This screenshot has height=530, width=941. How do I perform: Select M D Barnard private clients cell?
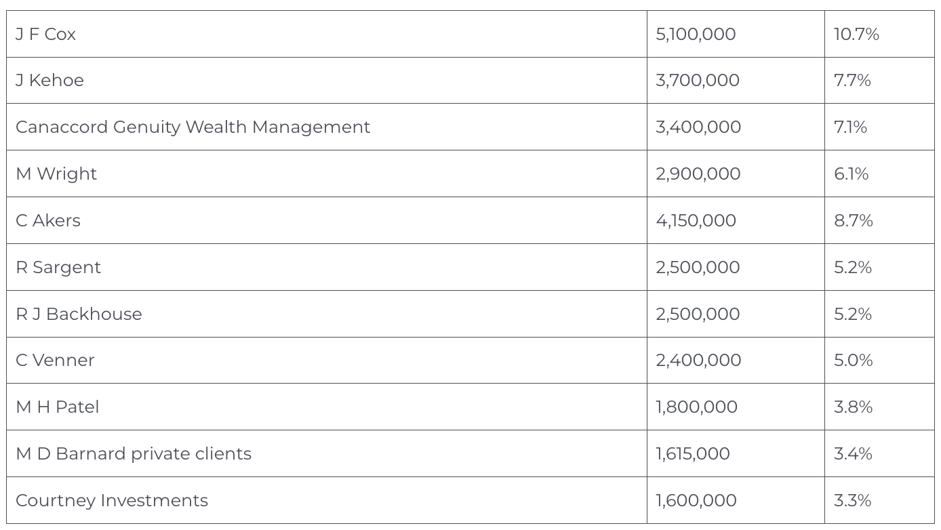click(134, 453)
